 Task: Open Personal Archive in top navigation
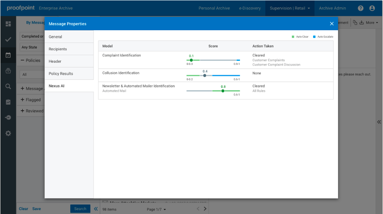tap(214, 8)
